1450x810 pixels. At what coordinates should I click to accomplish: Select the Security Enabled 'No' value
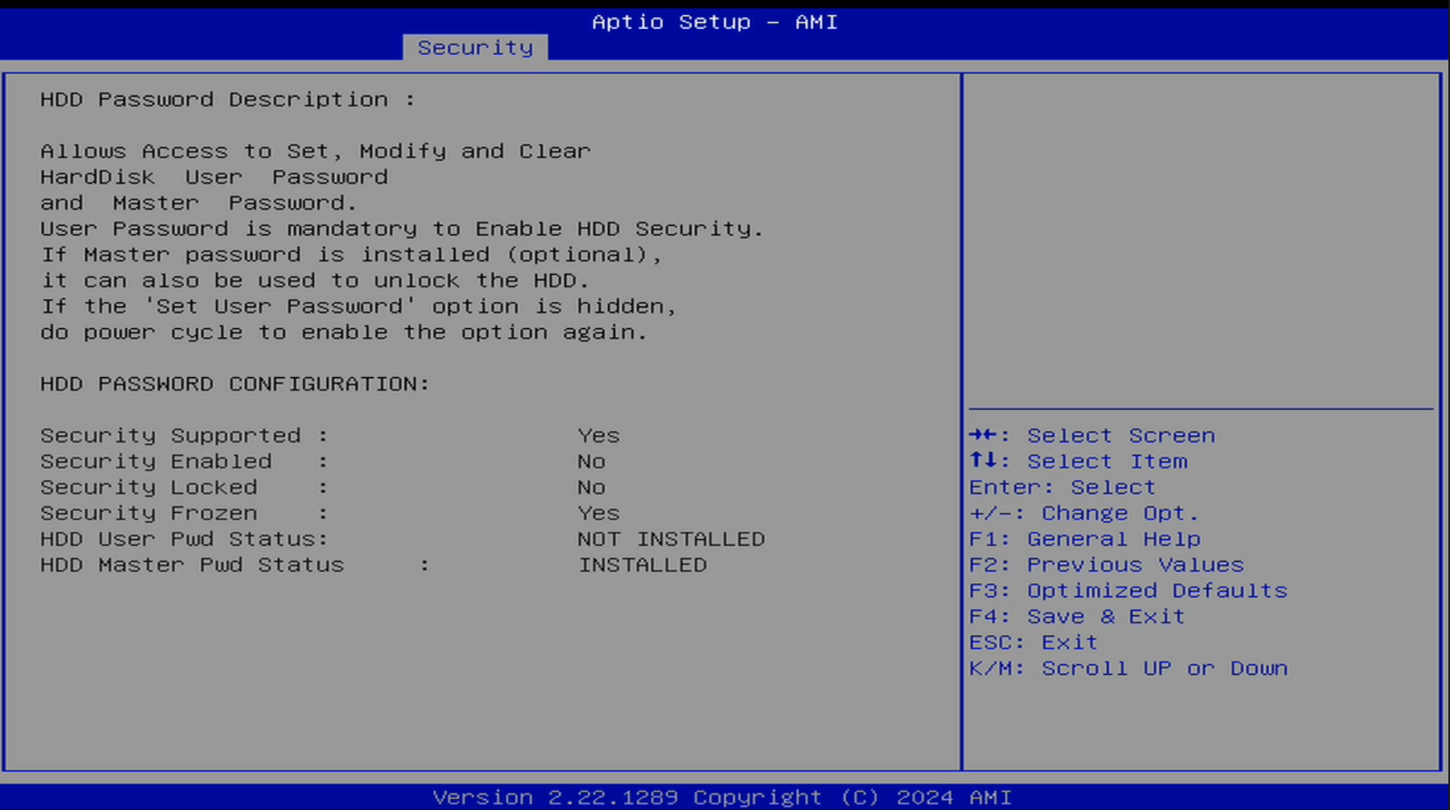[x=591, y=462]
